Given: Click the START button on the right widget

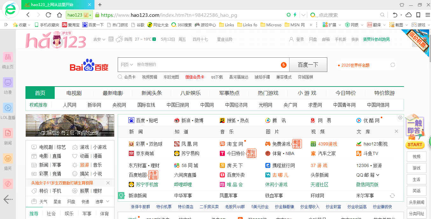Looking at the screenshot, I should tap(415, 145).
